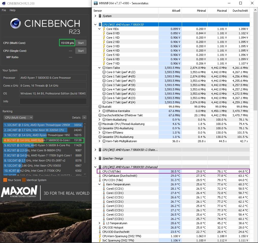Click the clock icon beside Bustakt
The width and height of the screenshot is (258, 243).
[100, 107]
